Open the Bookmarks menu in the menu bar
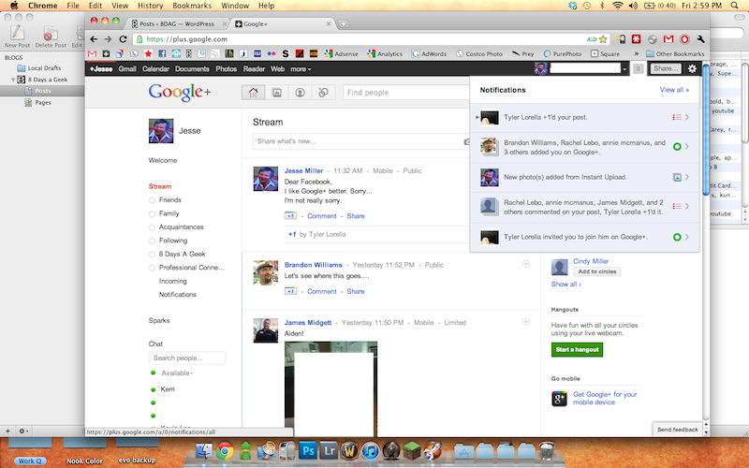Viewport: 749px width, 468px height. pos(192,6)
